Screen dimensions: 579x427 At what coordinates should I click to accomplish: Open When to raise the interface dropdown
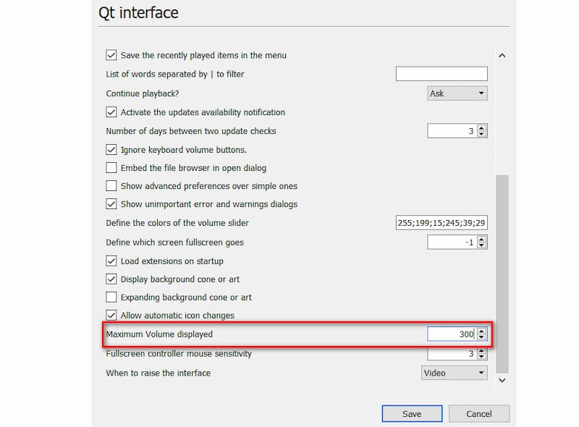click(455, 373)
